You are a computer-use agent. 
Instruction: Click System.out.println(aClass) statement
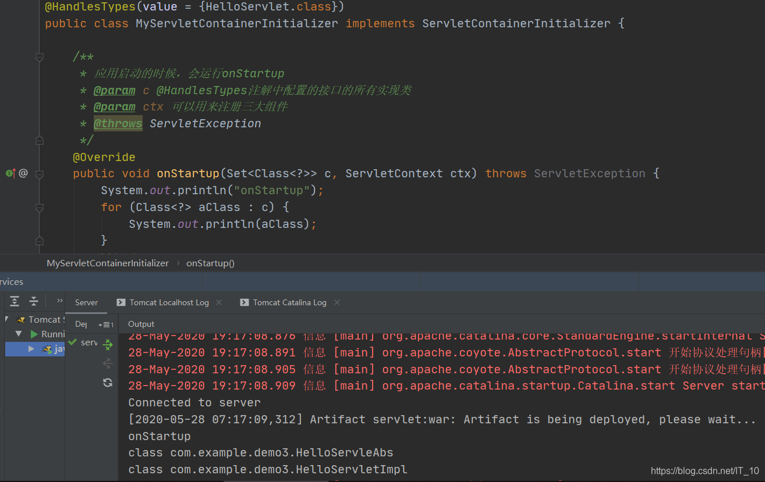(223, 224)
